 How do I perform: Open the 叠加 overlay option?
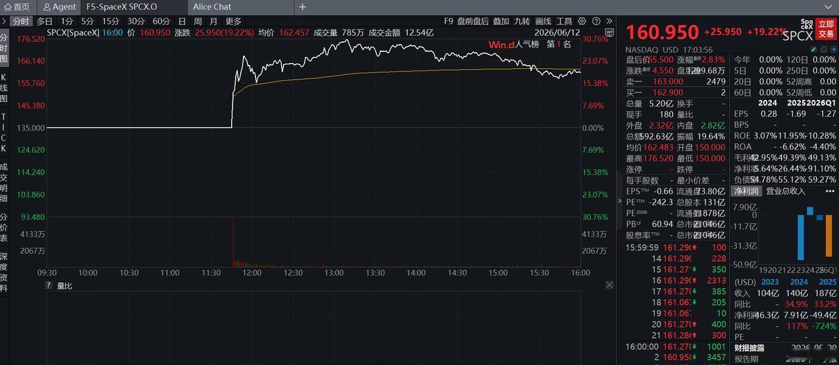click(x=501, y=21)
